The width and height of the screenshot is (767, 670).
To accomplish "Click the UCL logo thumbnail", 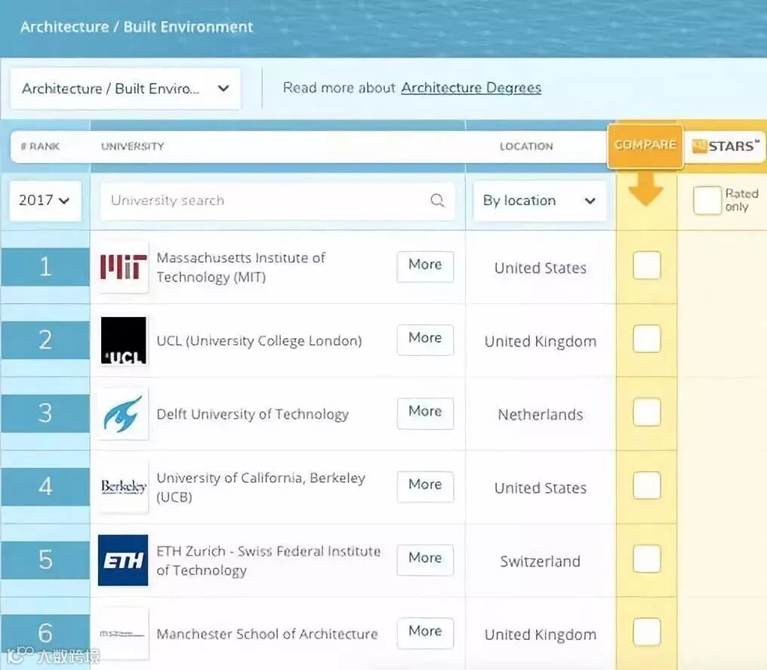I will coord(123,340).
